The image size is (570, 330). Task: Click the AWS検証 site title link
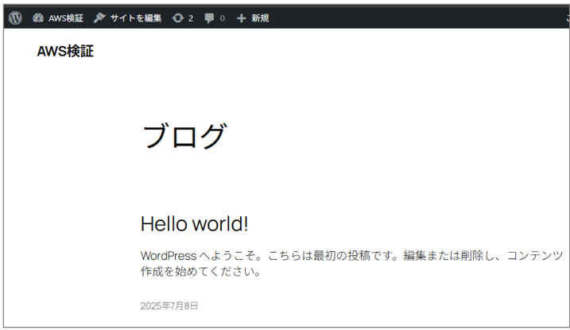click(x=65, y=51)
